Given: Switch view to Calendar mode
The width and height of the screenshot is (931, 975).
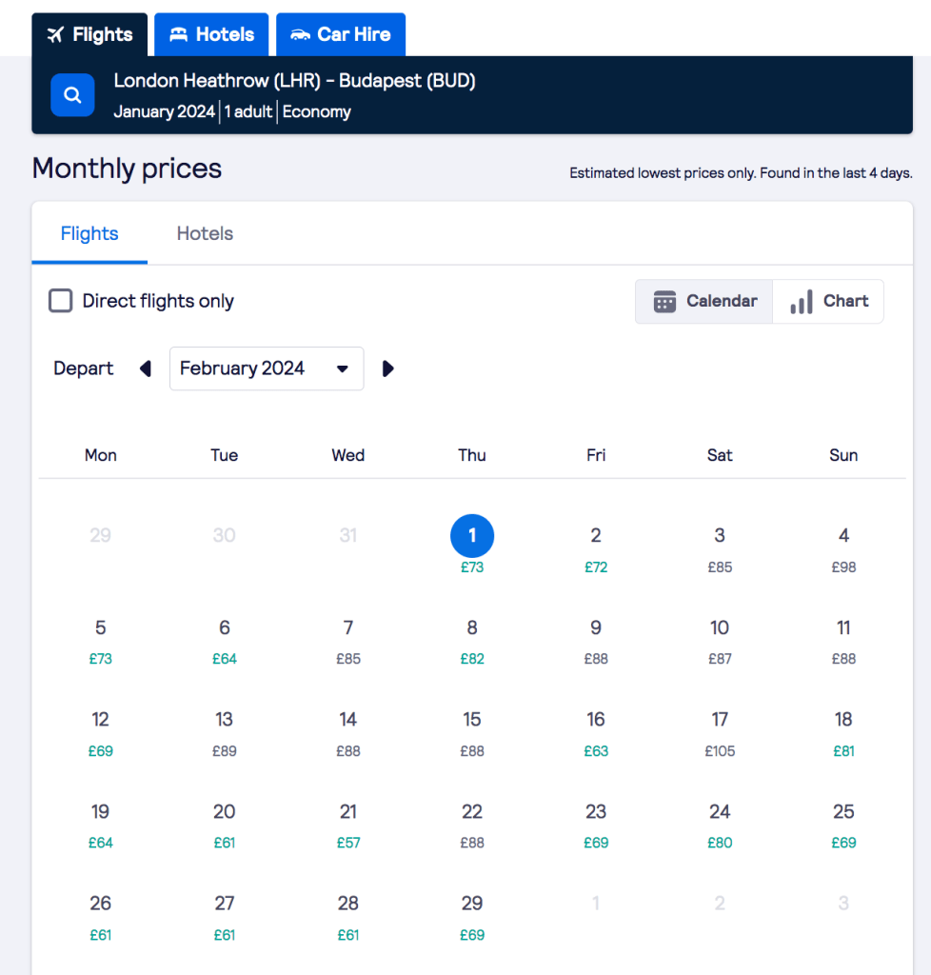Looking at the screenshot, I should (703, 301).
